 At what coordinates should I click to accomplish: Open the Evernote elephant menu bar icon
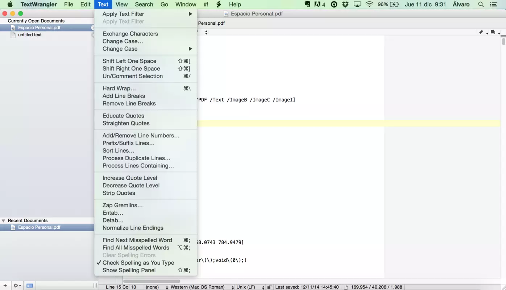307,4
